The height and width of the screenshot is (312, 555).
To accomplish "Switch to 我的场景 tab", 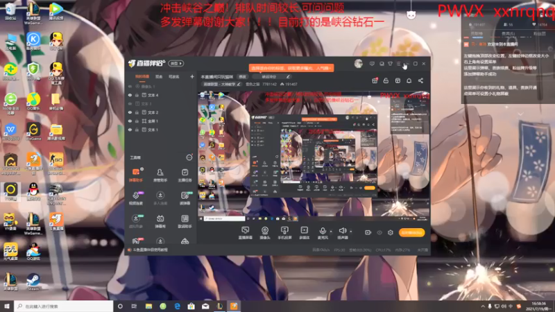I will point(142,76).
